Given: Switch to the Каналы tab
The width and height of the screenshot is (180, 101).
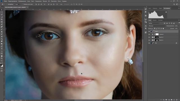Looking at the screenshot, I should pos(154,20).
